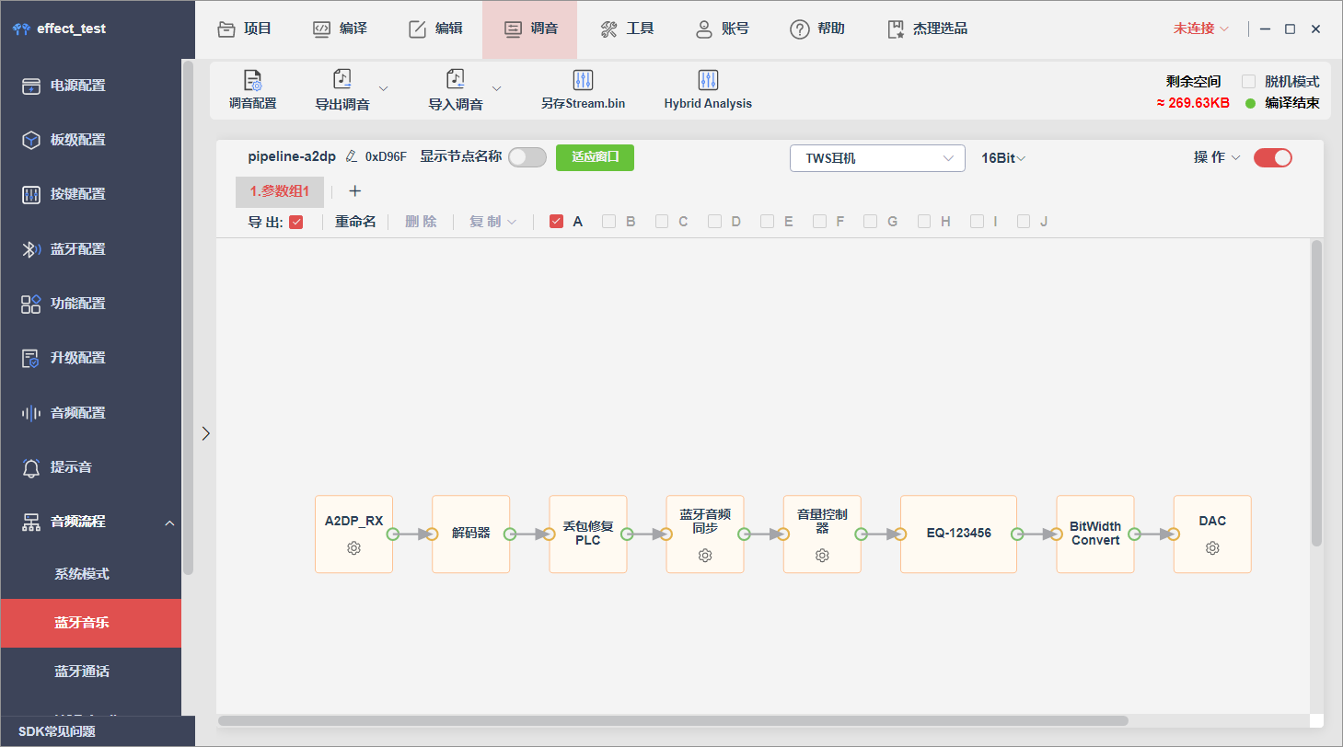This screenshot has width=1343, height=747.
Task: Click pencil icon to rename pipeline-a2dp
Action: point(351,156)
